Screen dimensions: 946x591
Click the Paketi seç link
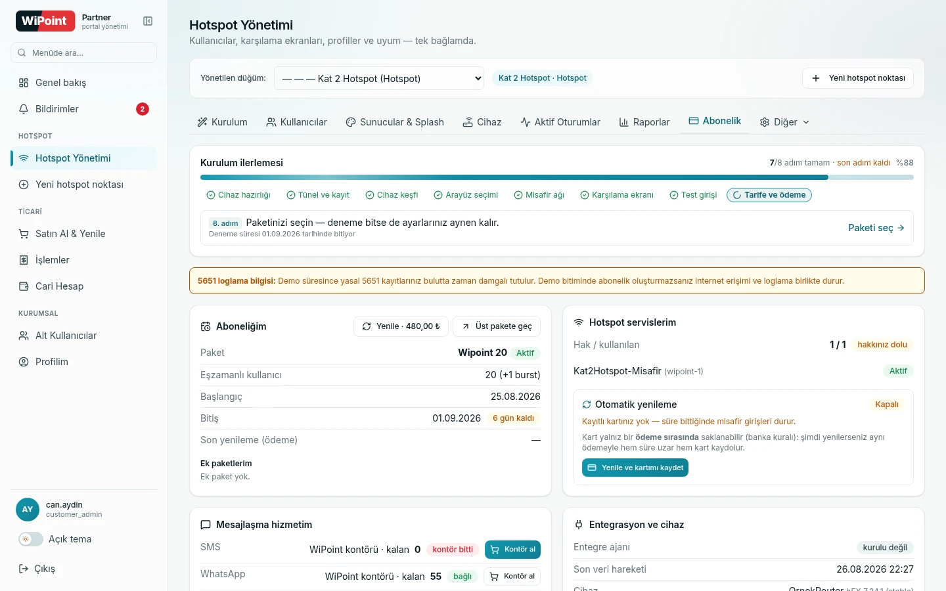click(x=876, y=228)
